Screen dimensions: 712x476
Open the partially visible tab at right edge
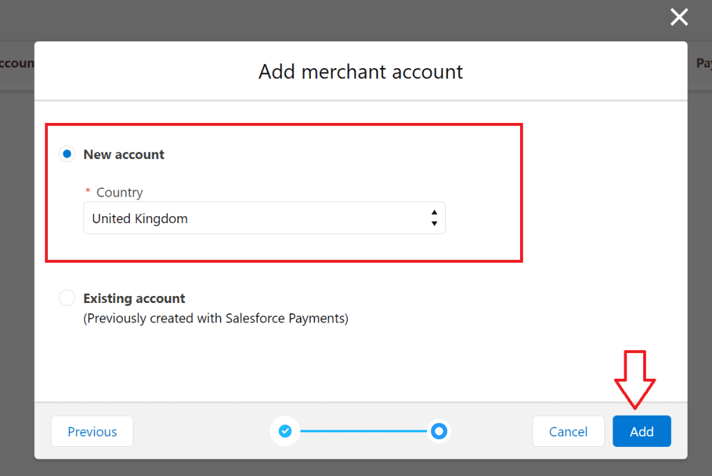click(x=702, y=63)
